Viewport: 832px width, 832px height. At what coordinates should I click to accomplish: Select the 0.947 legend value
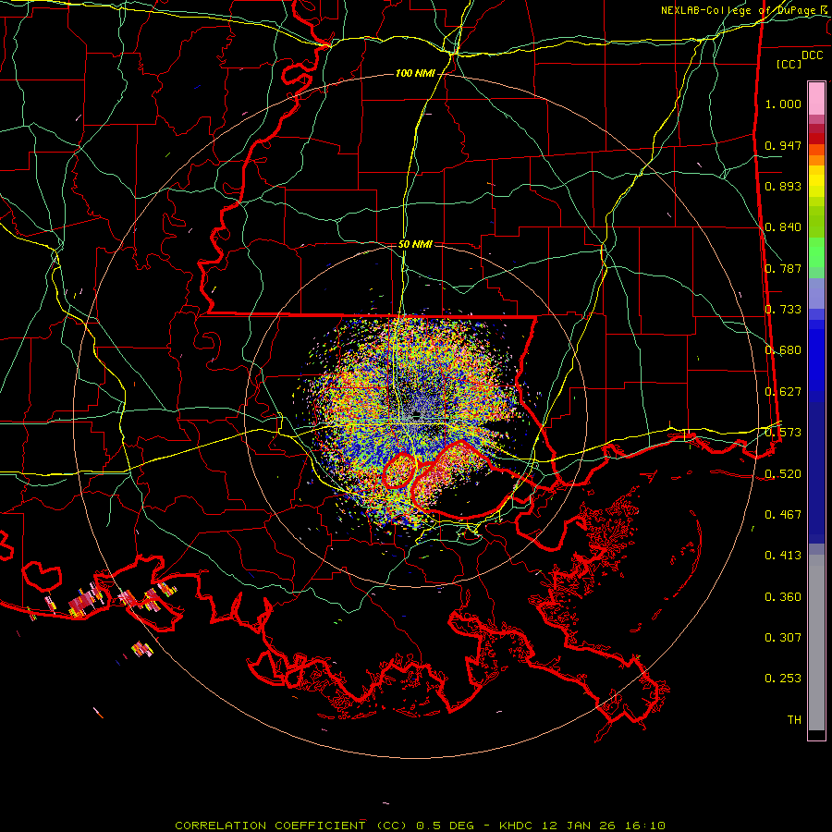coord(783,145)
